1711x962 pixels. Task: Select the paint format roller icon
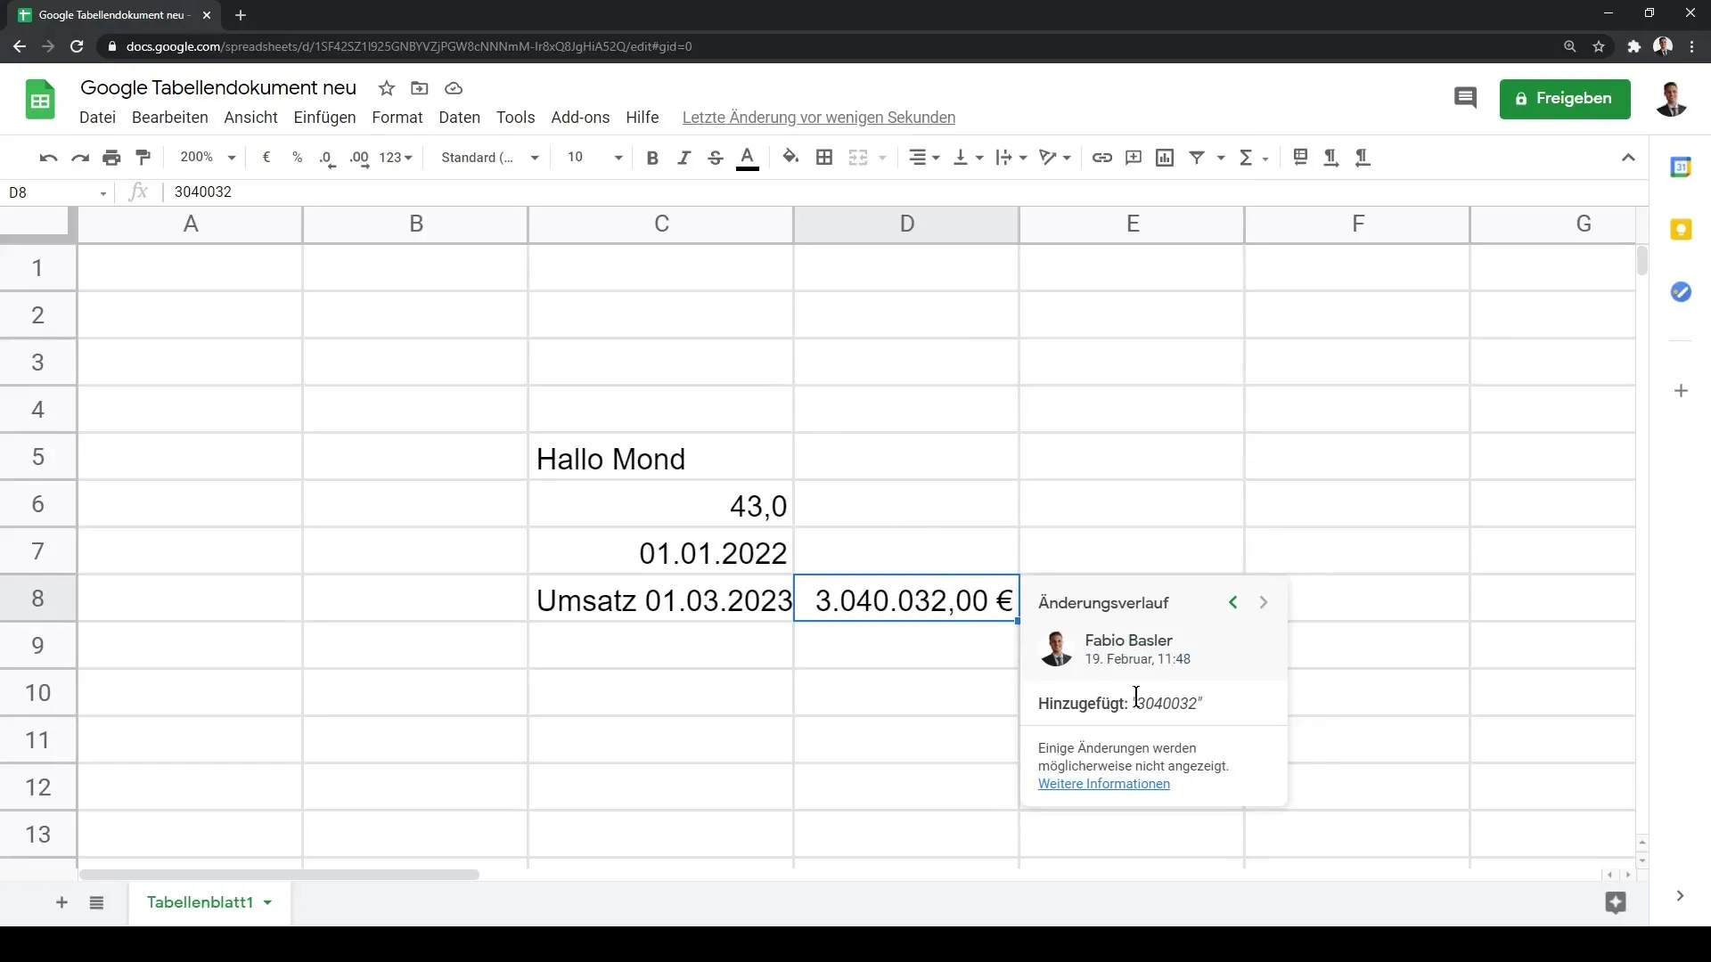(143, 158)
